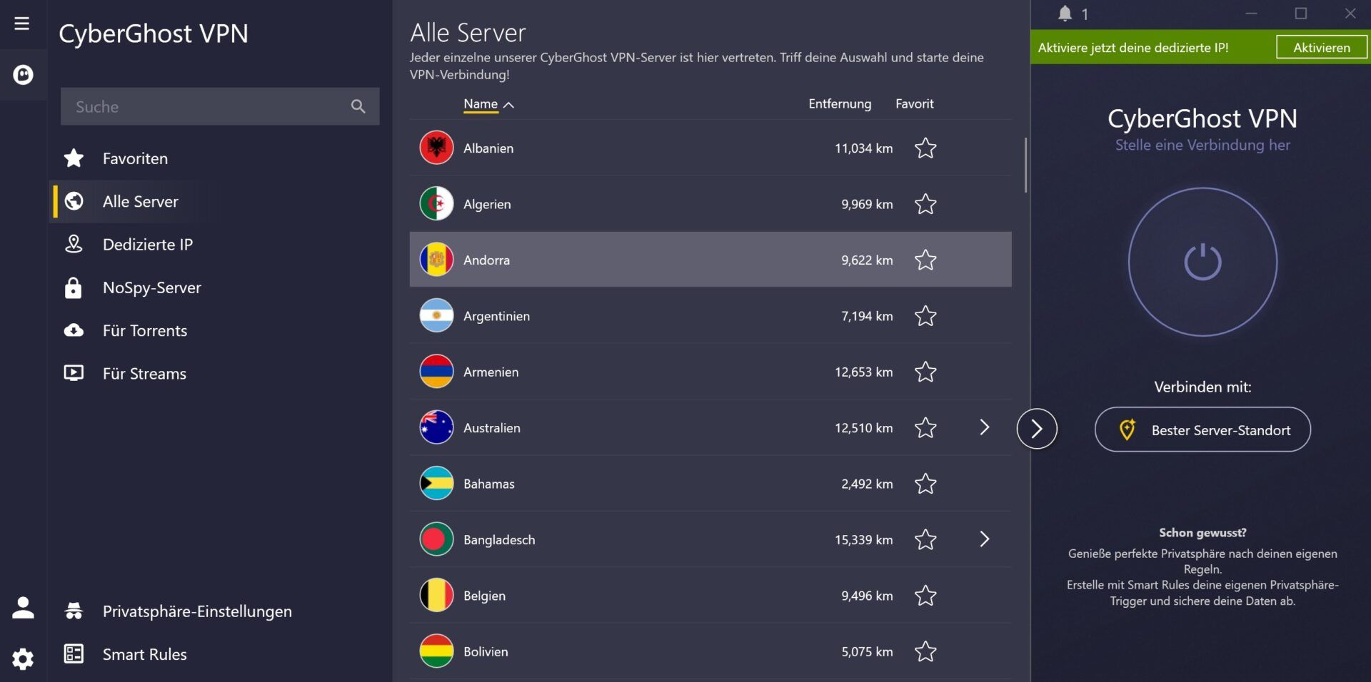The width and height of the screenshot is (1371, 682).
Task: Click the Aktivieren button
Action: coord(1322,47)
